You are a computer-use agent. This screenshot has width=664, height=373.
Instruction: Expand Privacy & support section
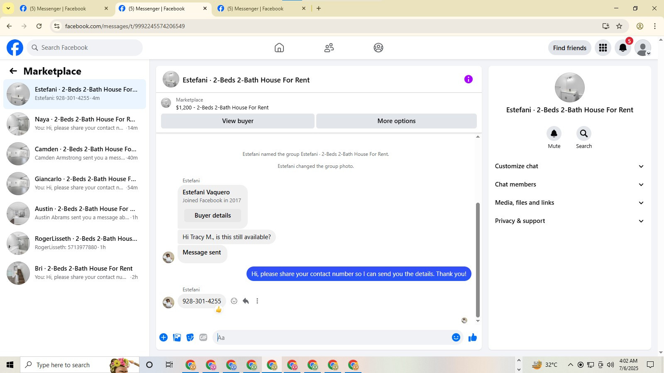(x=569, y=221)
